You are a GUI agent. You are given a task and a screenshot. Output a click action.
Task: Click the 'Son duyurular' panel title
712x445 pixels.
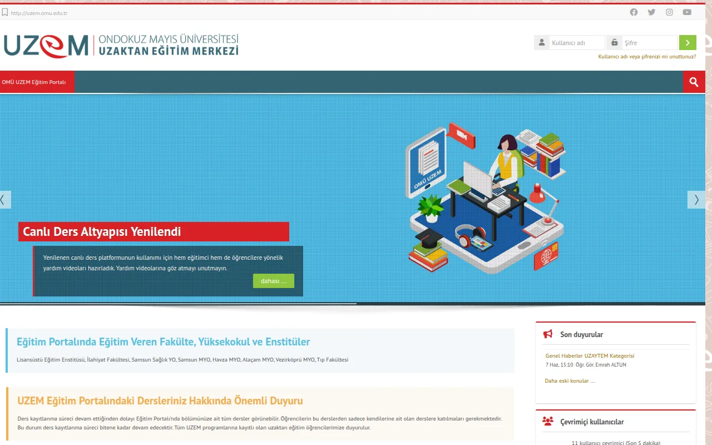point(581,334)
